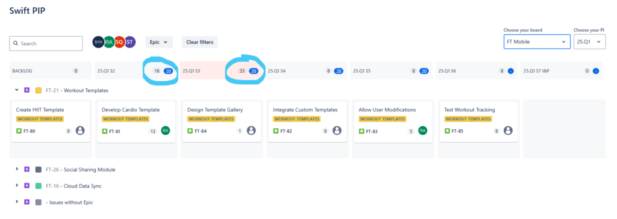
Task: Click story points 13 on FT-81 card
Action: 153,131
